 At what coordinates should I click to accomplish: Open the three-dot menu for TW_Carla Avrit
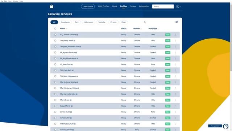coord(175,70)
